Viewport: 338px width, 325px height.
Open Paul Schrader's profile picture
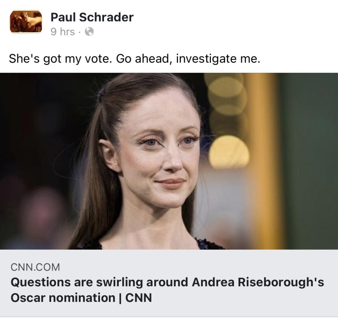(x=26, y=21)
